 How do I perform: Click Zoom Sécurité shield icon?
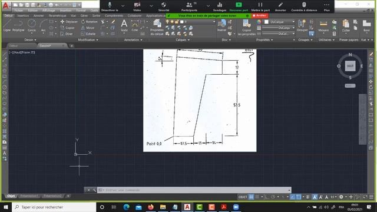pos(164,6)
